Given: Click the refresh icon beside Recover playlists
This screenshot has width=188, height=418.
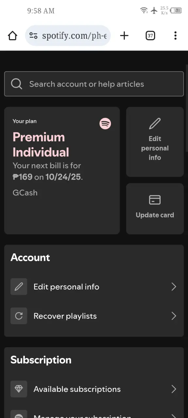Looking at the screenshot, I should [19, 316].
